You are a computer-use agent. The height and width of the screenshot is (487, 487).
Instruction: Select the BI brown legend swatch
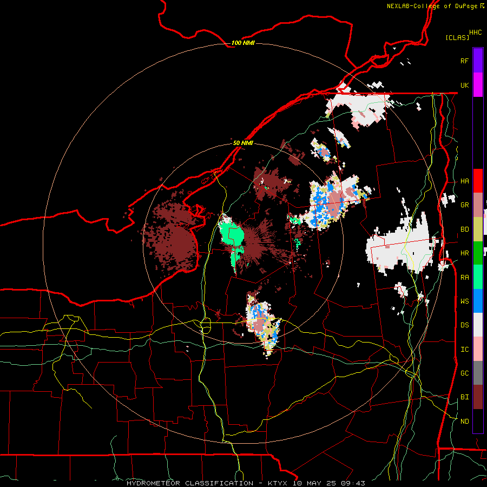click(478, 397)
